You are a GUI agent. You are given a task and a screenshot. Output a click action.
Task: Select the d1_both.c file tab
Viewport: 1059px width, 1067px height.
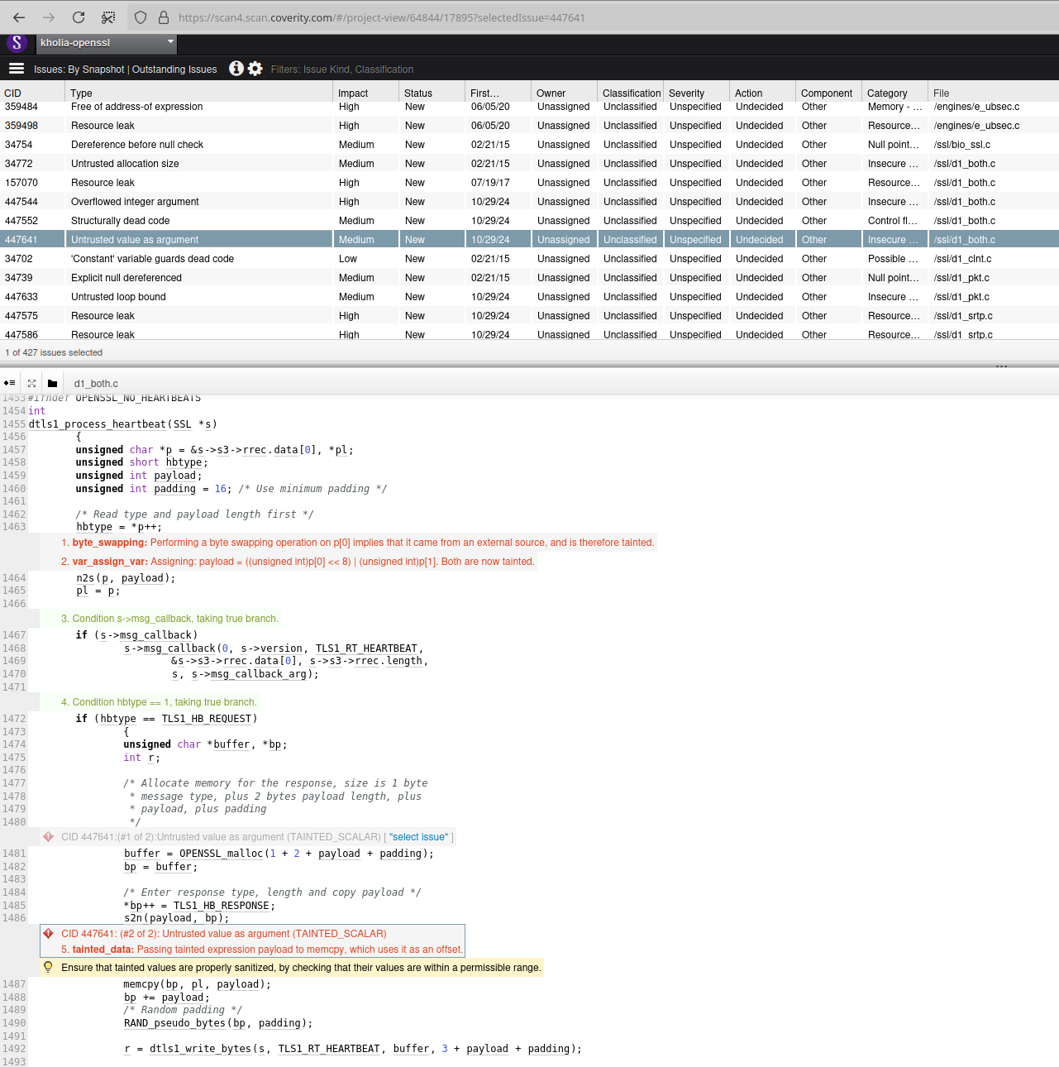(96, 384)
